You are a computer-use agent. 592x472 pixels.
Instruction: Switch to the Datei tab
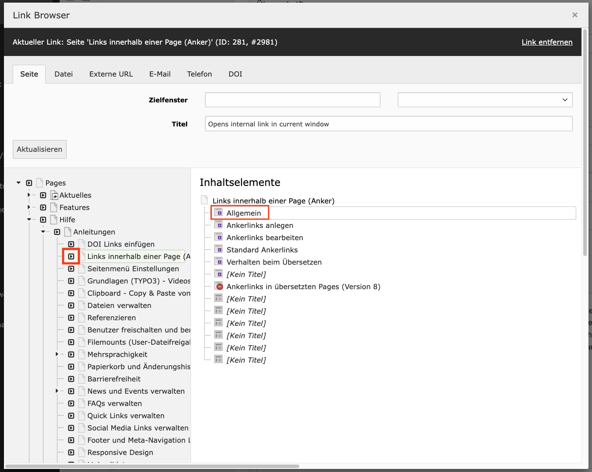[x=64, y=74]
